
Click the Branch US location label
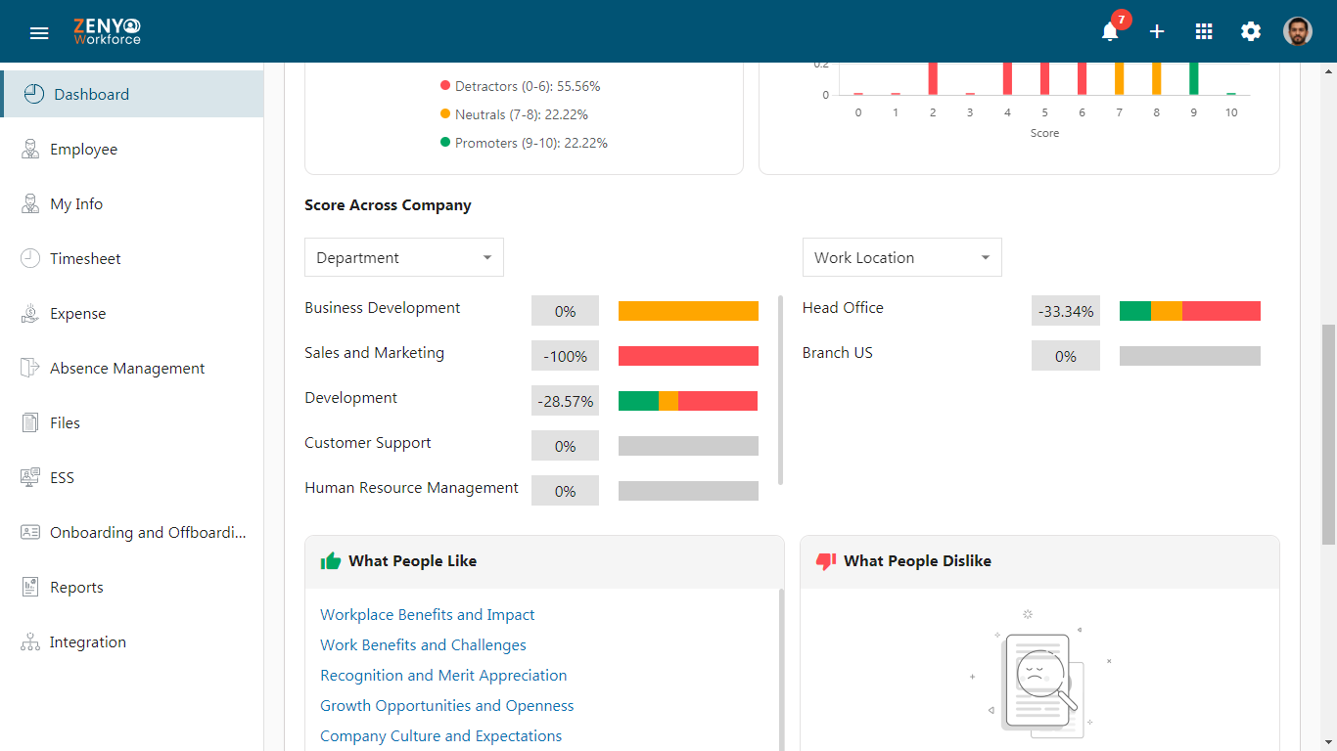(x=838, y=353)
